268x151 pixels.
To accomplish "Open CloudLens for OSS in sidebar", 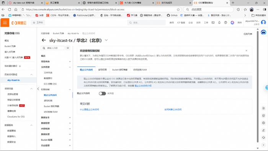I will click(16, 117).
